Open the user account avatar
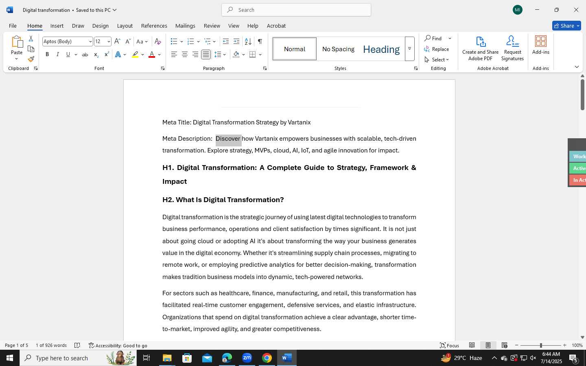 tap(518, 10)
